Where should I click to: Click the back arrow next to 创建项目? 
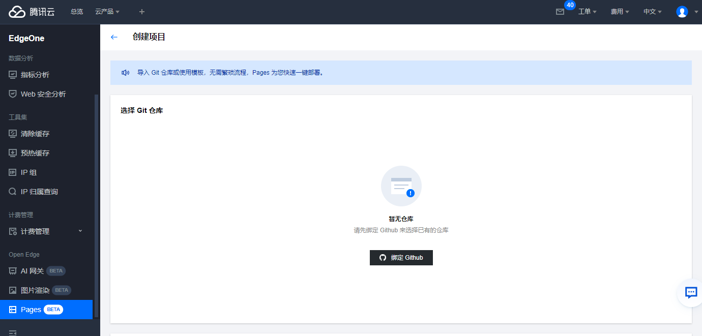click(114, 37)
